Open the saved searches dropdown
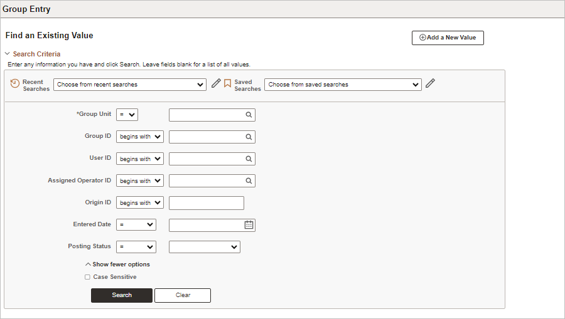 343,85
